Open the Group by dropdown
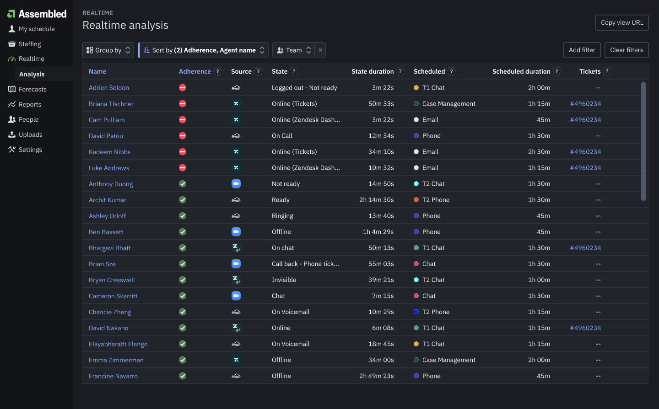Viewport: 659px width, 409px height. (x=108, y=50)
